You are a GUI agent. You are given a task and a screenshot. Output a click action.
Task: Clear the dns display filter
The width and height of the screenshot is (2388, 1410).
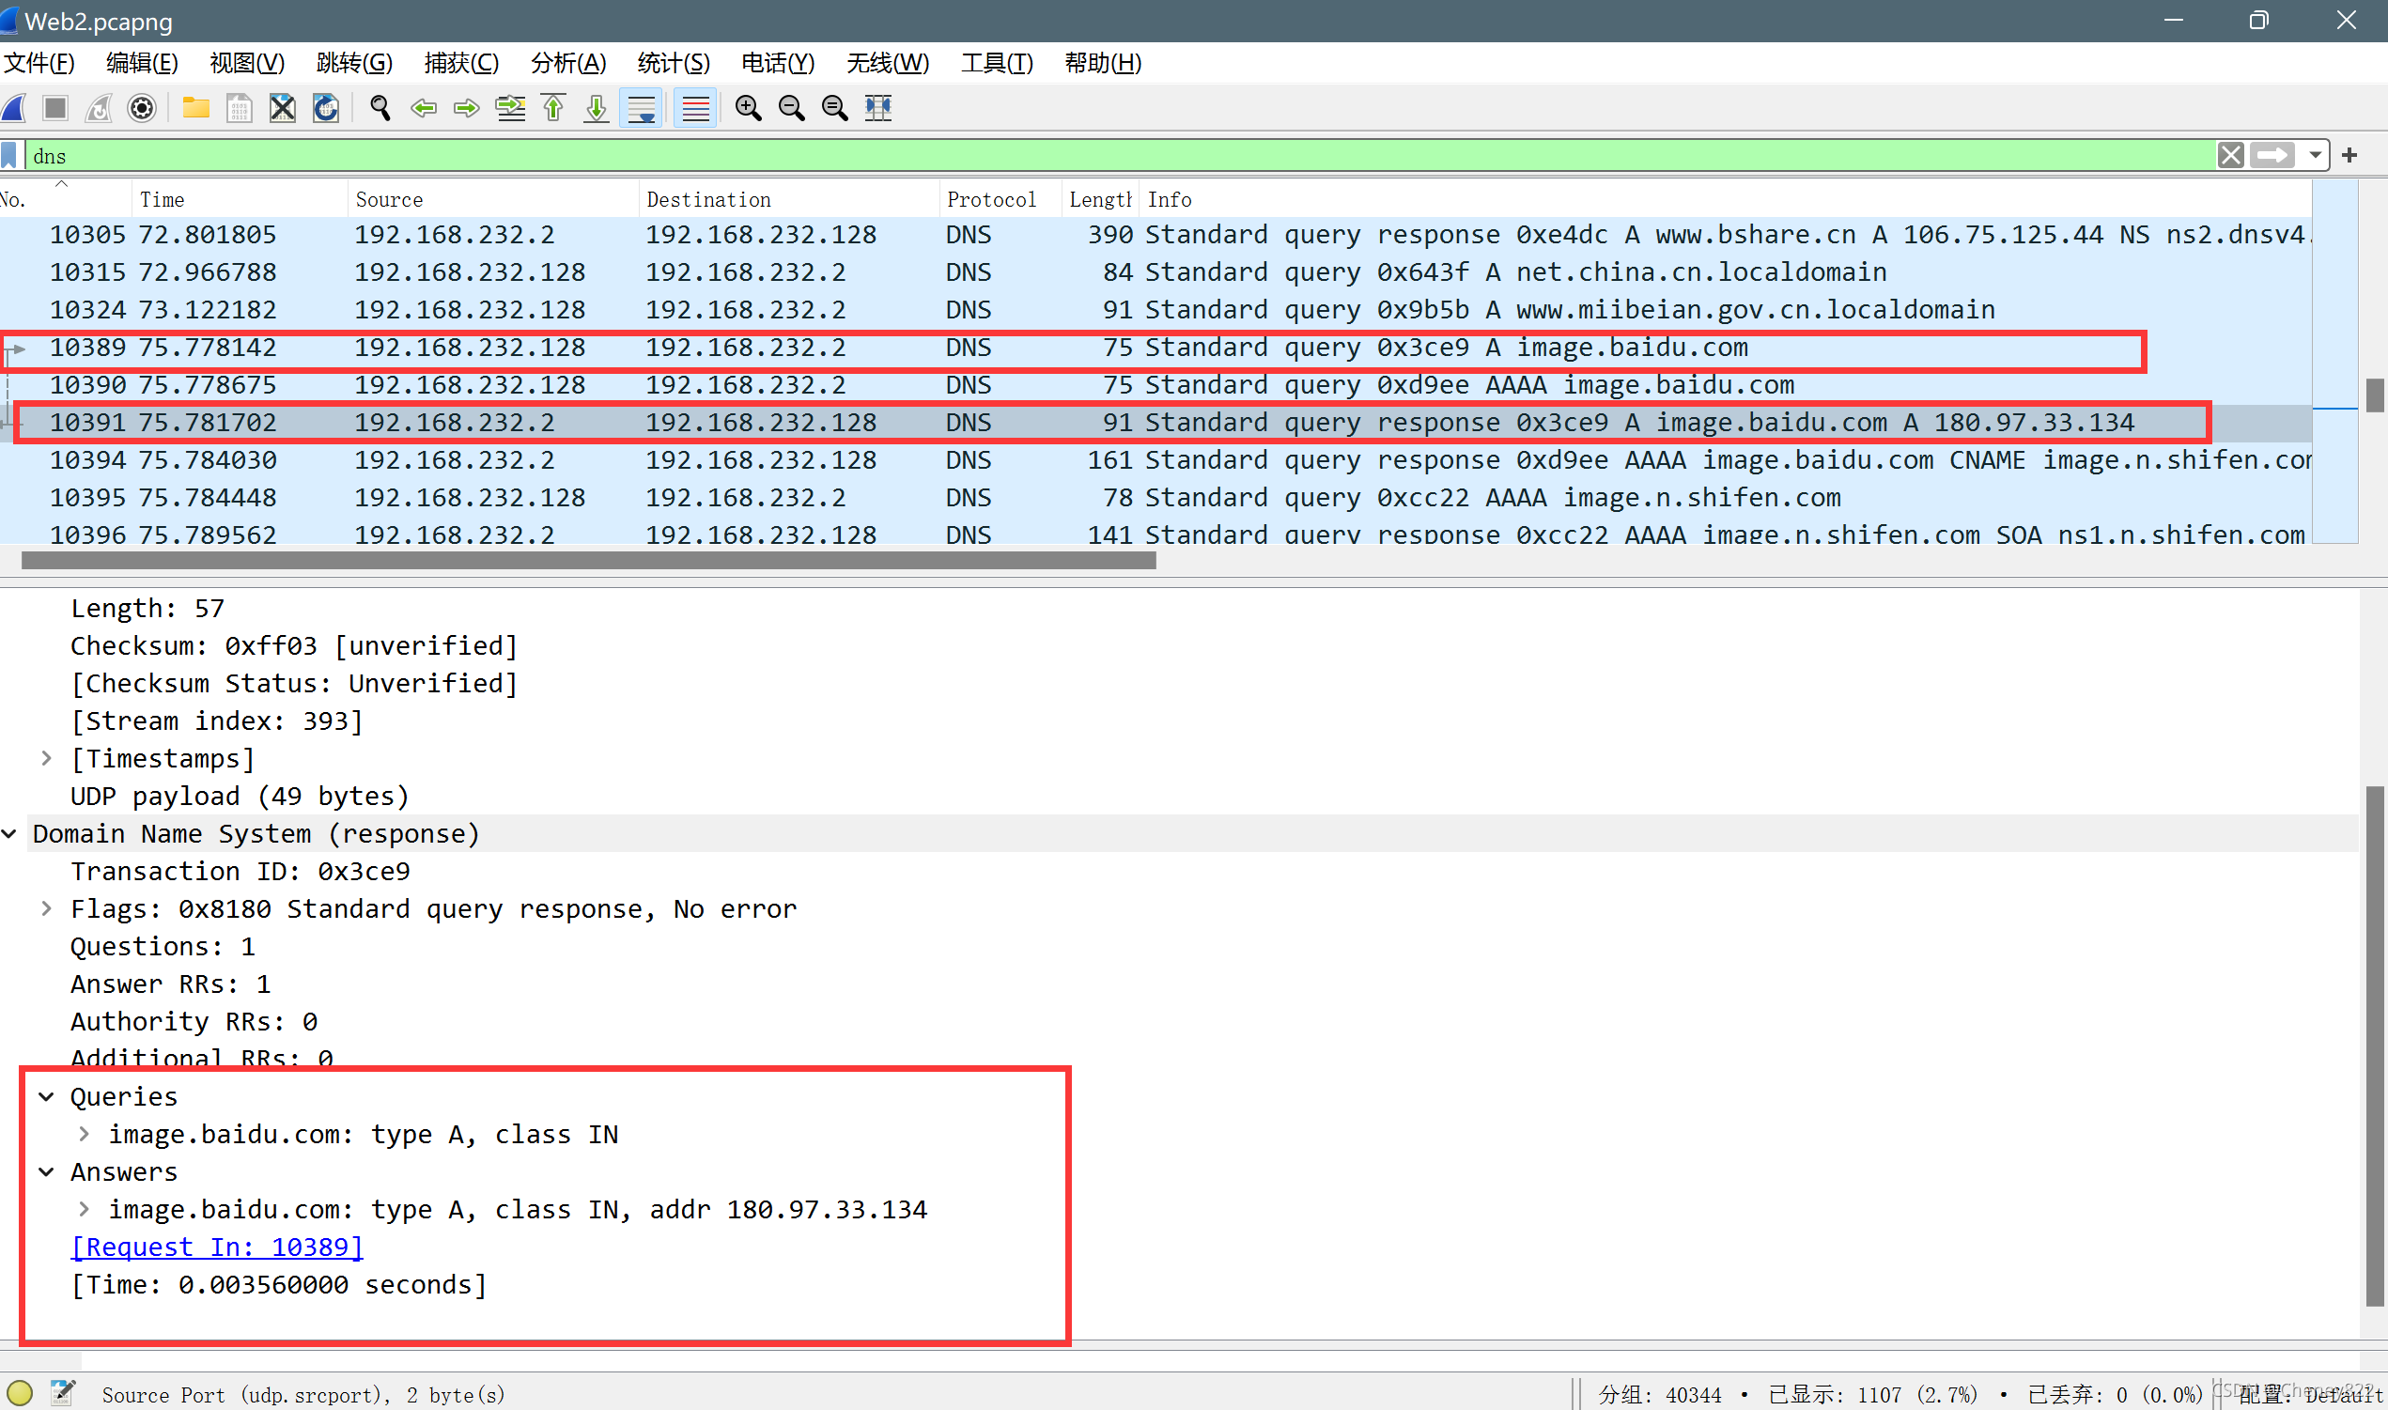[2231, 155]
